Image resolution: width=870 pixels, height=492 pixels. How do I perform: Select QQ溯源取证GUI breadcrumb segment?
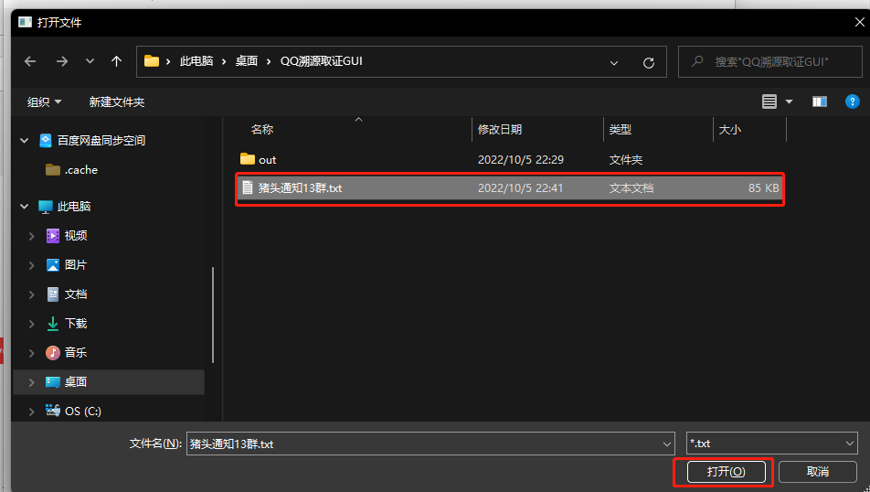(x=322, y=61)
